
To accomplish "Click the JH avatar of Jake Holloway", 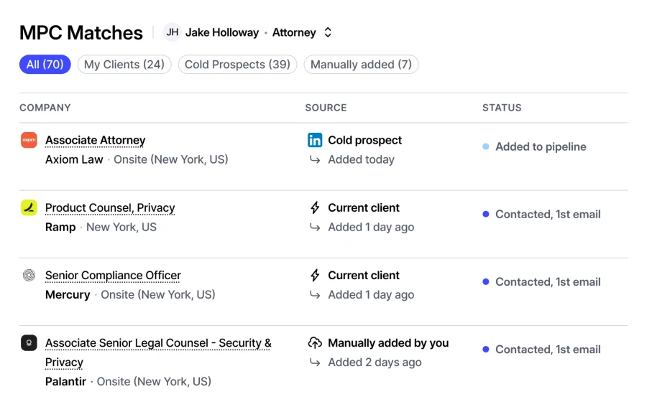I will 173,32.
